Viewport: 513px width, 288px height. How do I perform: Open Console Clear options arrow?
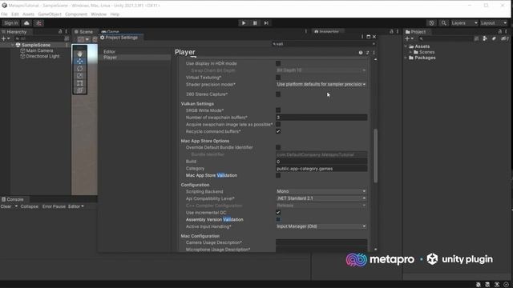(16, 206)
